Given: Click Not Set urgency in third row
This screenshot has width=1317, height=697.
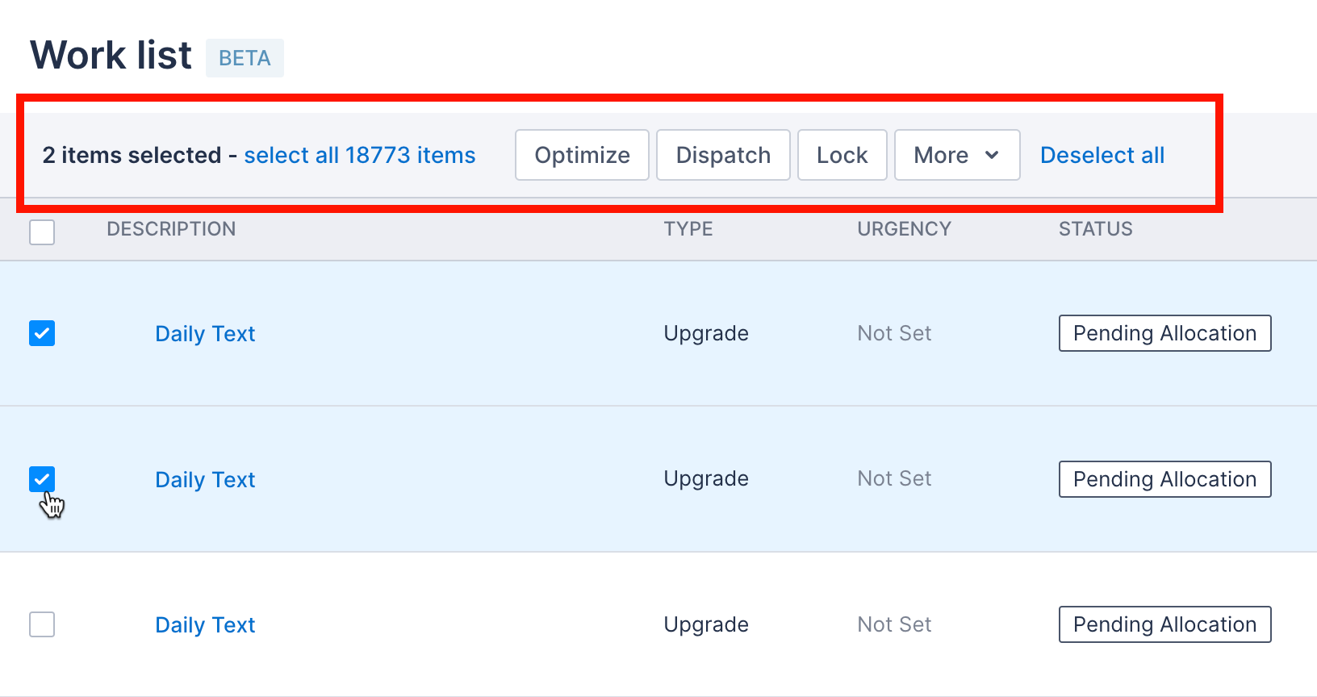Looking at the screenshot, I should pyautogui.click(x=894, y=624).
